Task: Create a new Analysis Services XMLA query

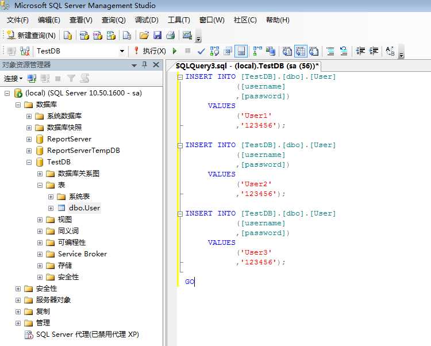Action: [x=111, y=36]
